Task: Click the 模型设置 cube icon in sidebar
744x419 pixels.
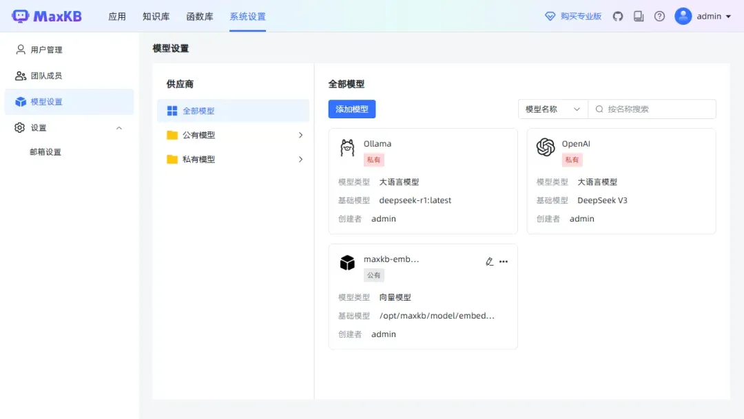Action: point(21,101)
